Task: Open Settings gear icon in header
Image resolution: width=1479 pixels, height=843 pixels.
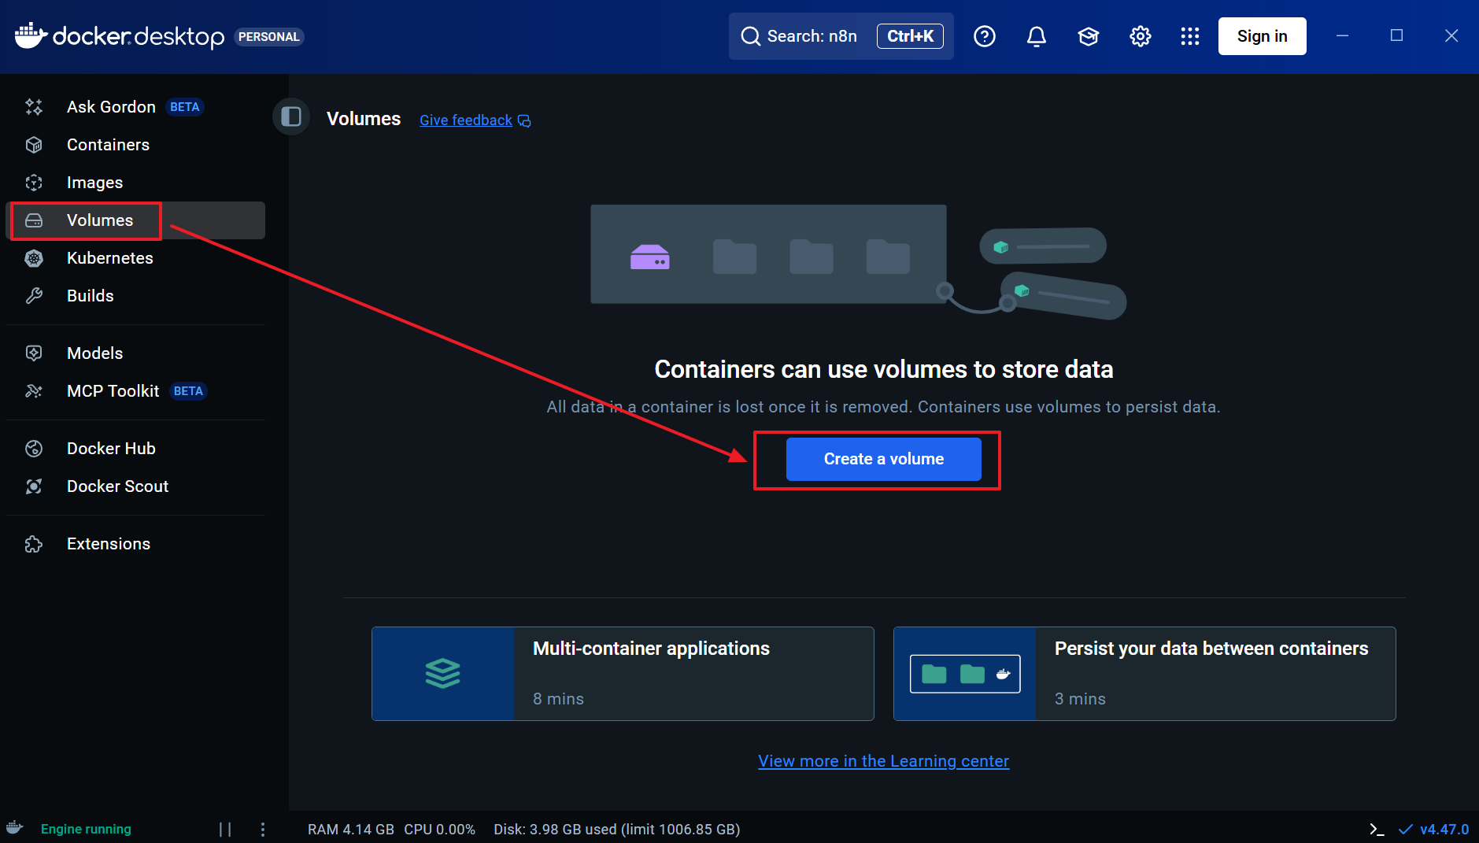Action: [x=1140, y=36]
